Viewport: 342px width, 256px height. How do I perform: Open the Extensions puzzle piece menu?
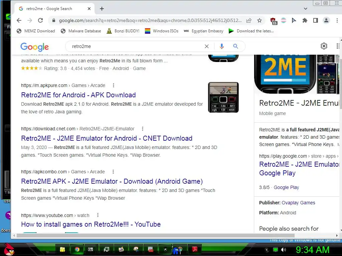coord(305,20)
